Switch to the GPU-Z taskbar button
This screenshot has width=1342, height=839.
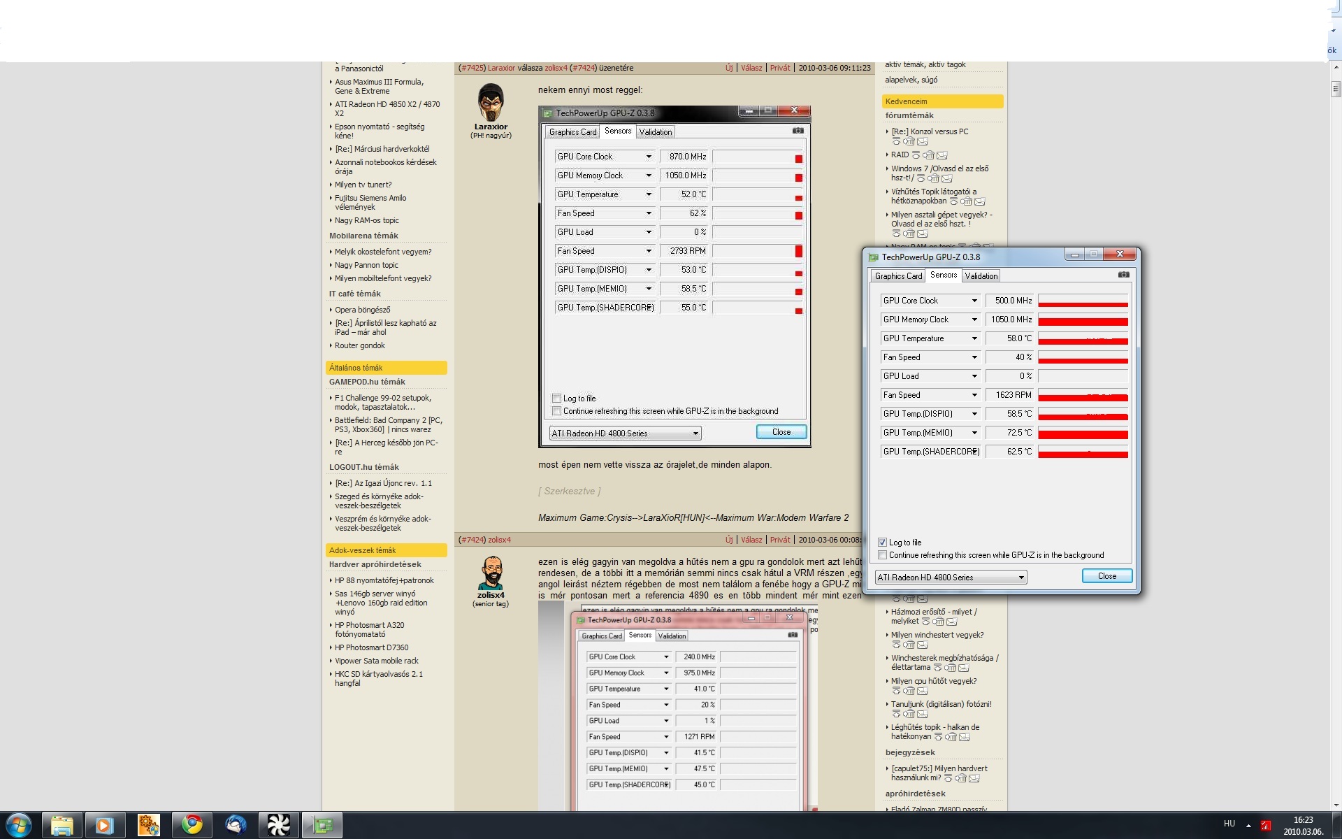(322, 825)
